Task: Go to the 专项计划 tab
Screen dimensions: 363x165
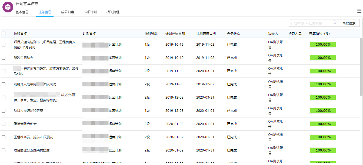Action: tap(90, 12)
